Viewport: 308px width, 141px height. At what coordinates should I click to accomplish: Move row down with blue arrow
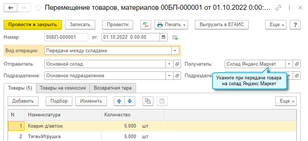coord(130,101)
